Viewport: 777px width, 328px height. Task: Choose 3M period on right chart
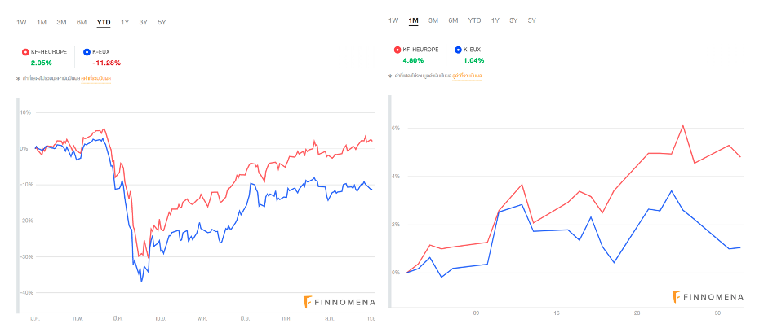433,20
